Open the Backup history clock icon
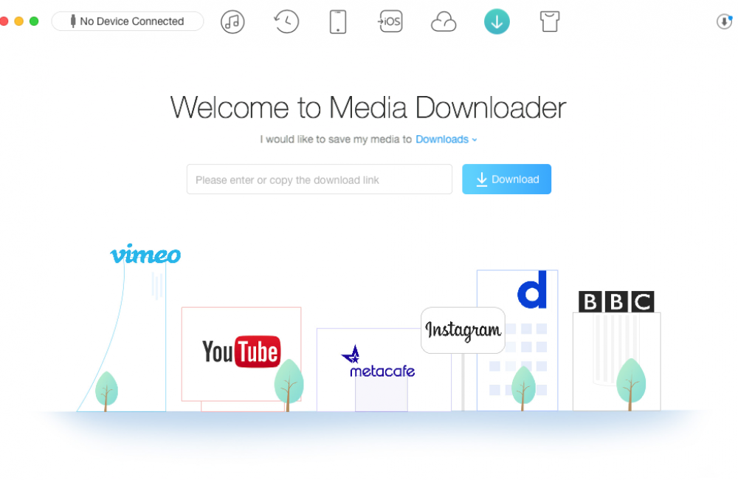This screenshot has height=480, width=738. click(286, 21)
